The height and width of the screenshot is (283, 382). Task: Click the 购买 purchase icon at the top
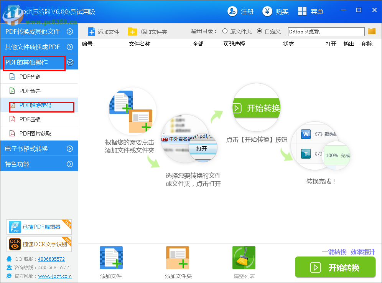pos(267,12)
